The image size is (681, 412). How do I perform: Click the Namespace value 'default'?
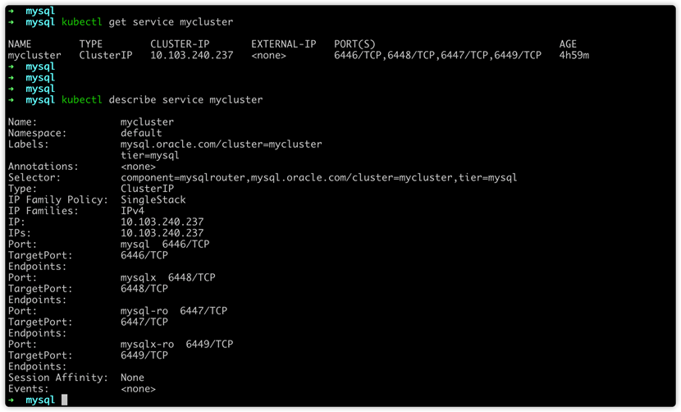click(x=141, y=133)
